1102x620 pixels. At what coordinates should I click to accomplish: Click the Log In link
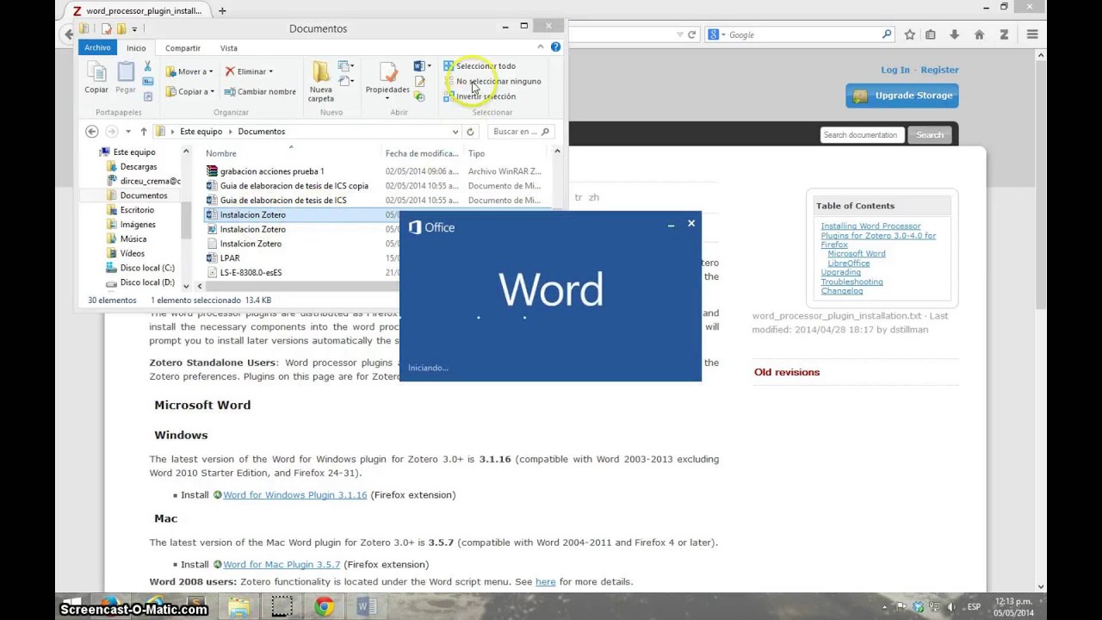point(895,70)
